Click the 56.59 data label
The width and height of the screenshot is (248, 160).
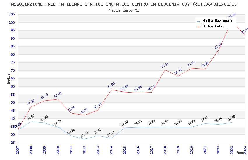click(x=125, y=88)
